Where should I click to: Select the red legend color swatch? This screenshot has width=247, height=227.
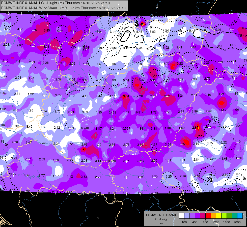(x=208, y=216)
